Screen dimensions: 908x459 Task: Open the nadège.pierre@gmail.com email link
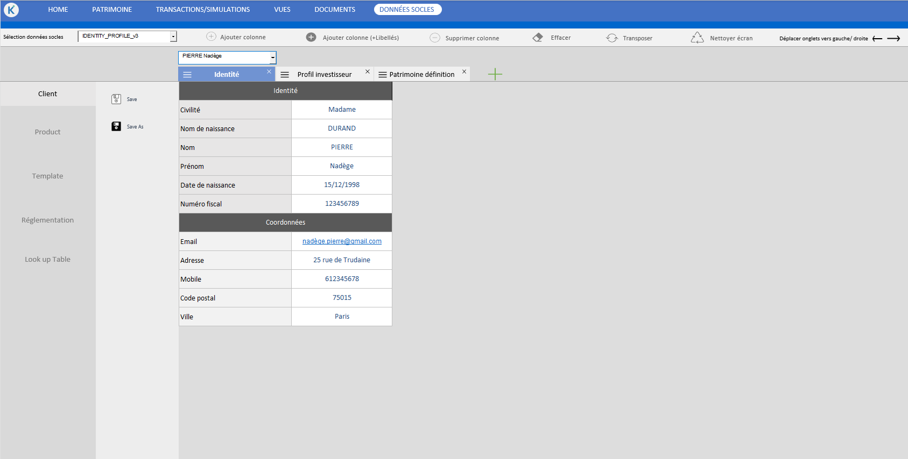(342, 241)
